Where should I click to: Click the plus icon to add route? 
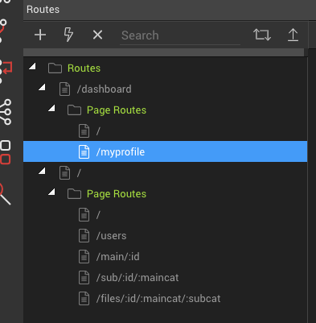point(40,35)
